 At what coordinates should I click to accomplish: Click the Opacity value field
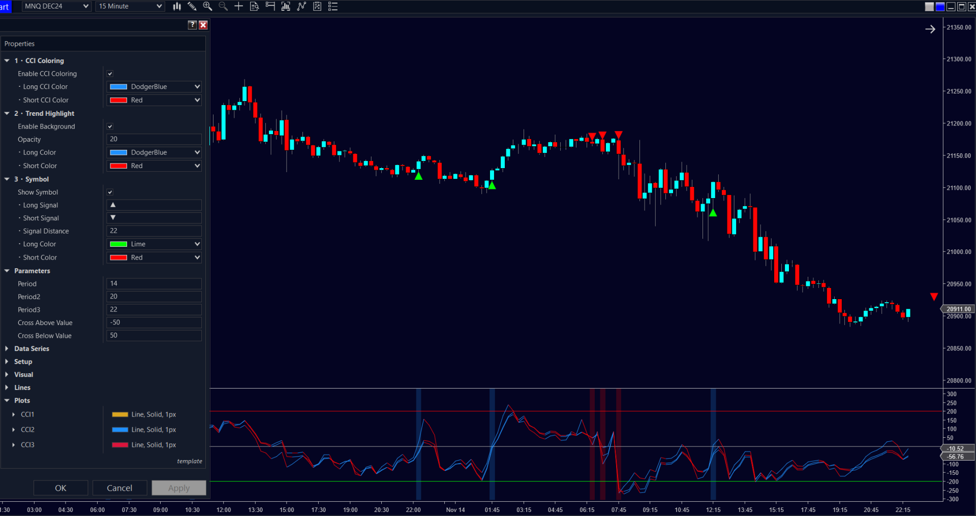154,139
